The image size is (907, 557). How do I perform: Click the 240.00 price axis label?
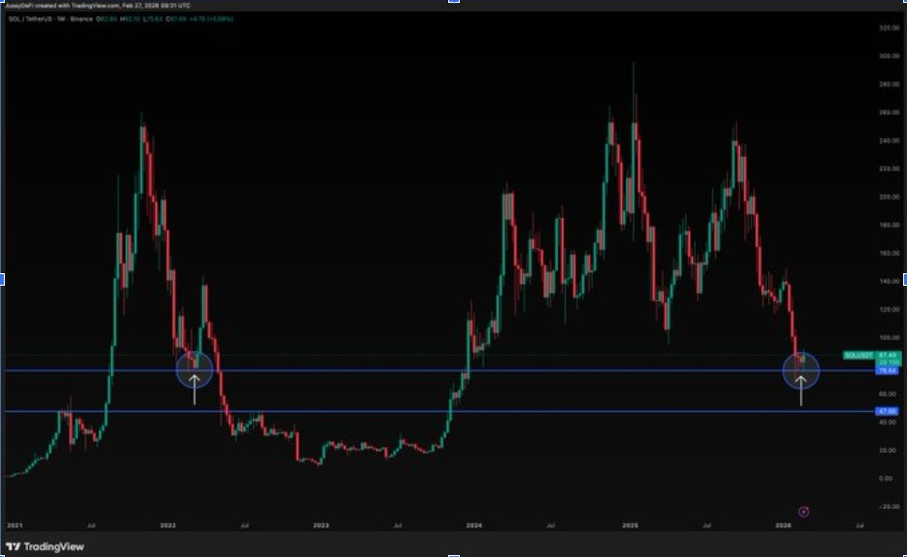(x=890, y=141)
